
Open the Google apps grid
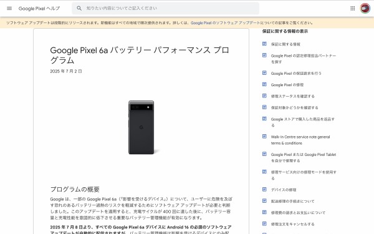pos(353,8)
